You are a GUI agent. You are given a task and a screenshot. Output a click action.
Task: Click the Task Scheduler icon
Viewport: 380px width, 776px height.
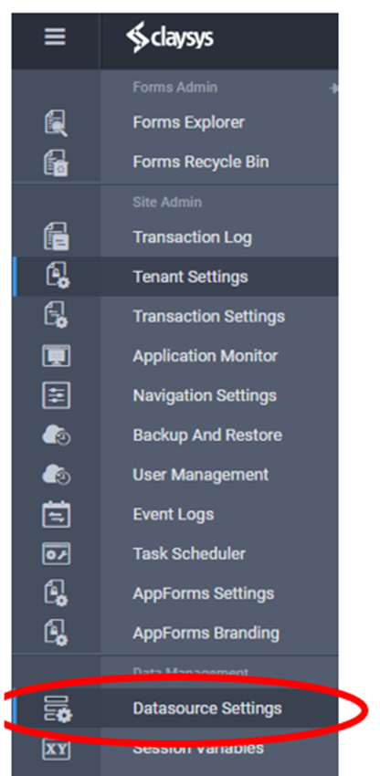coord(56,554)
